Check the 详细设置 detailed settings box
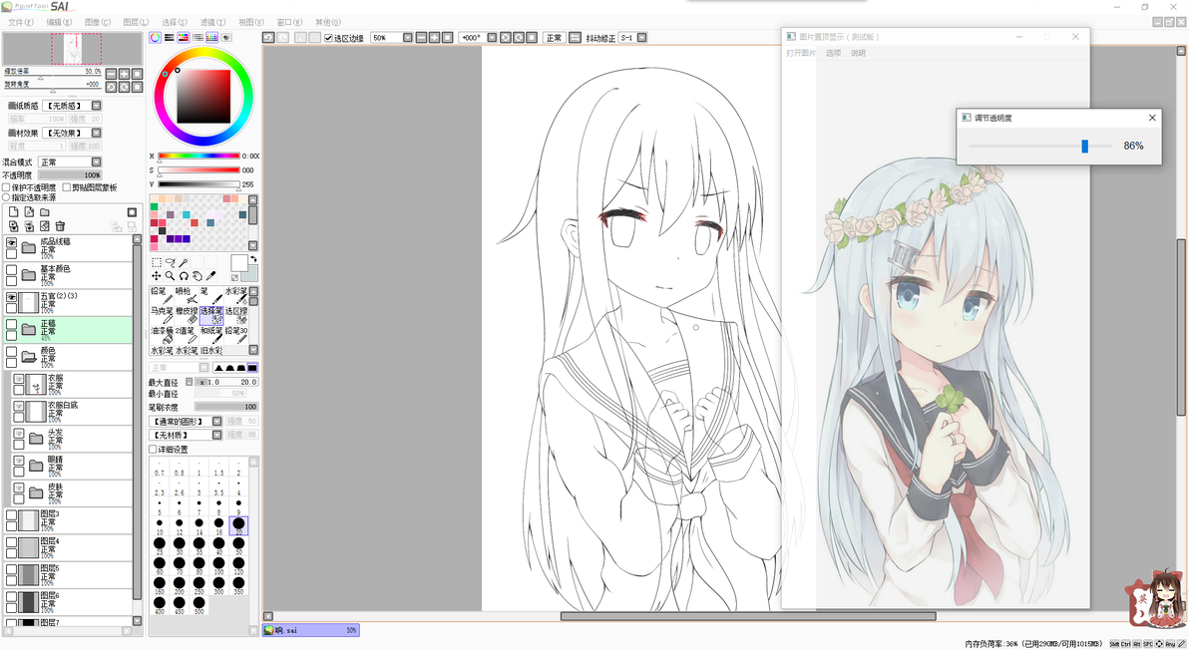The image size is (1189, 650). pyautogui.click(x=153, y=450)
